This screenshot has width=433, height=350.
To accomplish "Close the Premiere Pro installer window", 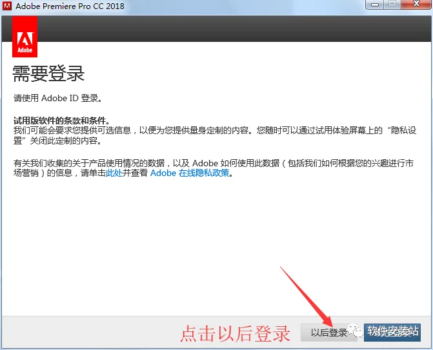I will tap(417, 5).
